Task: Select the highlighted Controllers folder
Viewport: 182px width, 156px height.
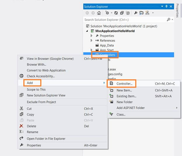Action: (129, 55)
